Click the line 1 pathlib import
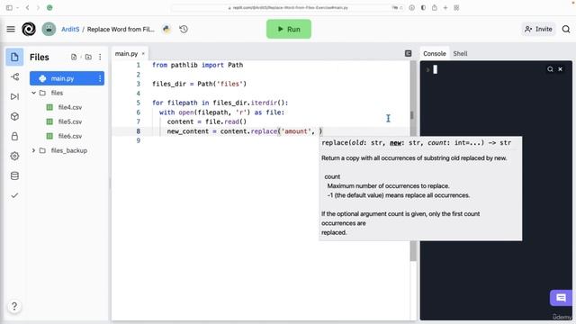 click(x=197, y=65)
